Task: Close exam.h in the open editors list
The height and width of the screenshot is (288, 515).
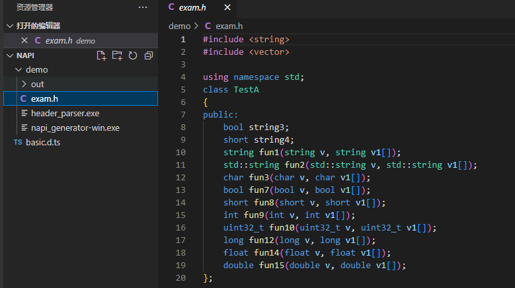Action: [24, 40]
